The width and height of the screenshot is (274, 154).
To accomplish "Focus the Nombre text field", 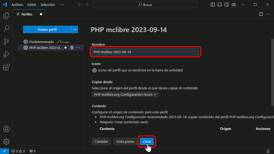I will [145, 52].
